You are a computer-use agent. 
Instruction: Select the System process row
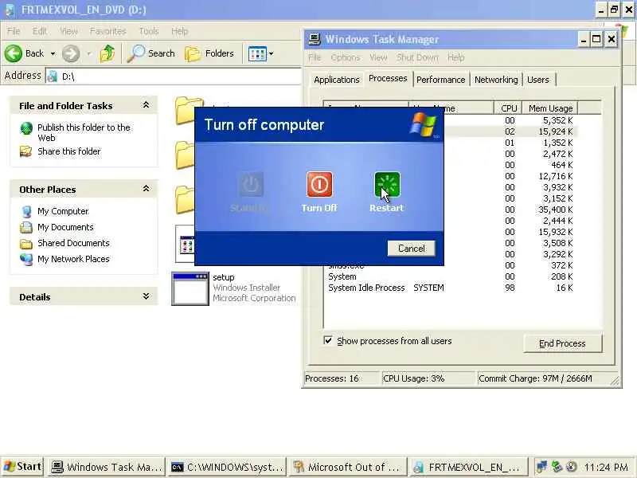[451, 276]
